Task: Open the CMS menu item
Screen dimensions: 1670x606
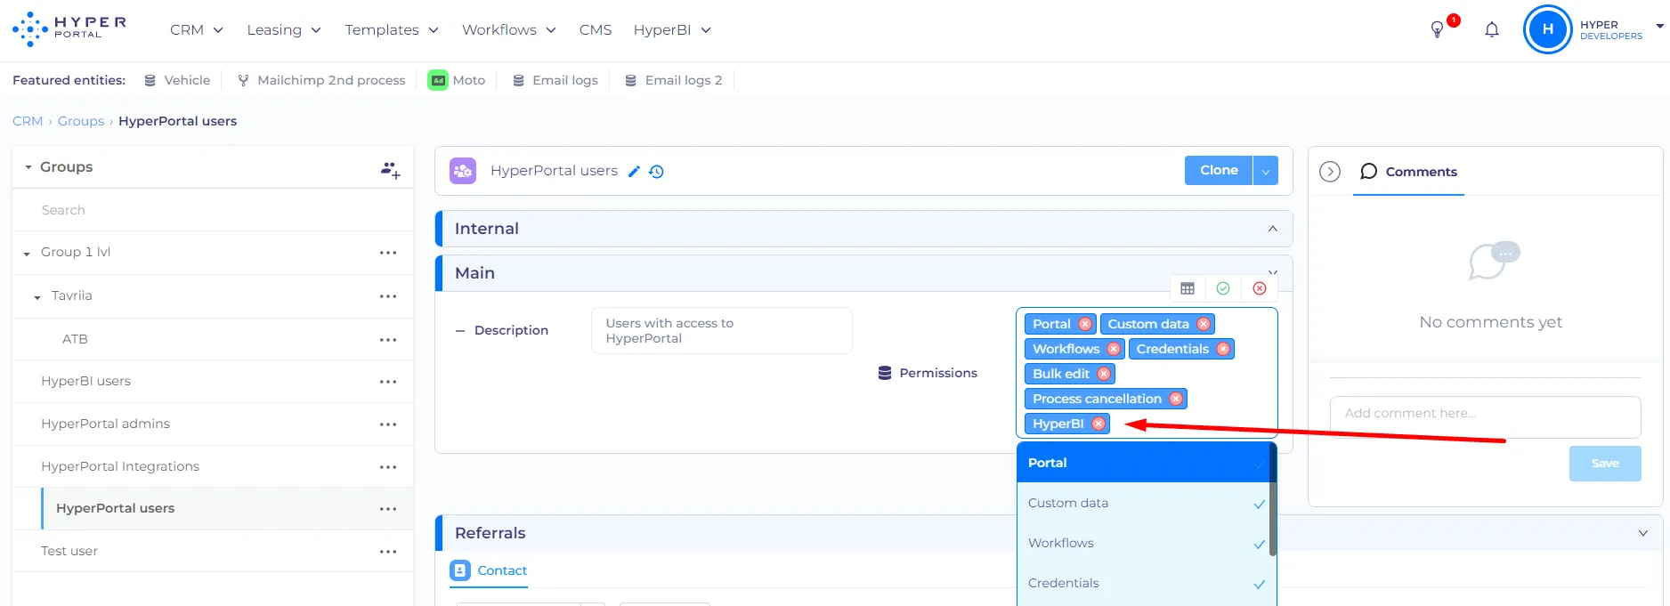Action: [x=596, y=30]
